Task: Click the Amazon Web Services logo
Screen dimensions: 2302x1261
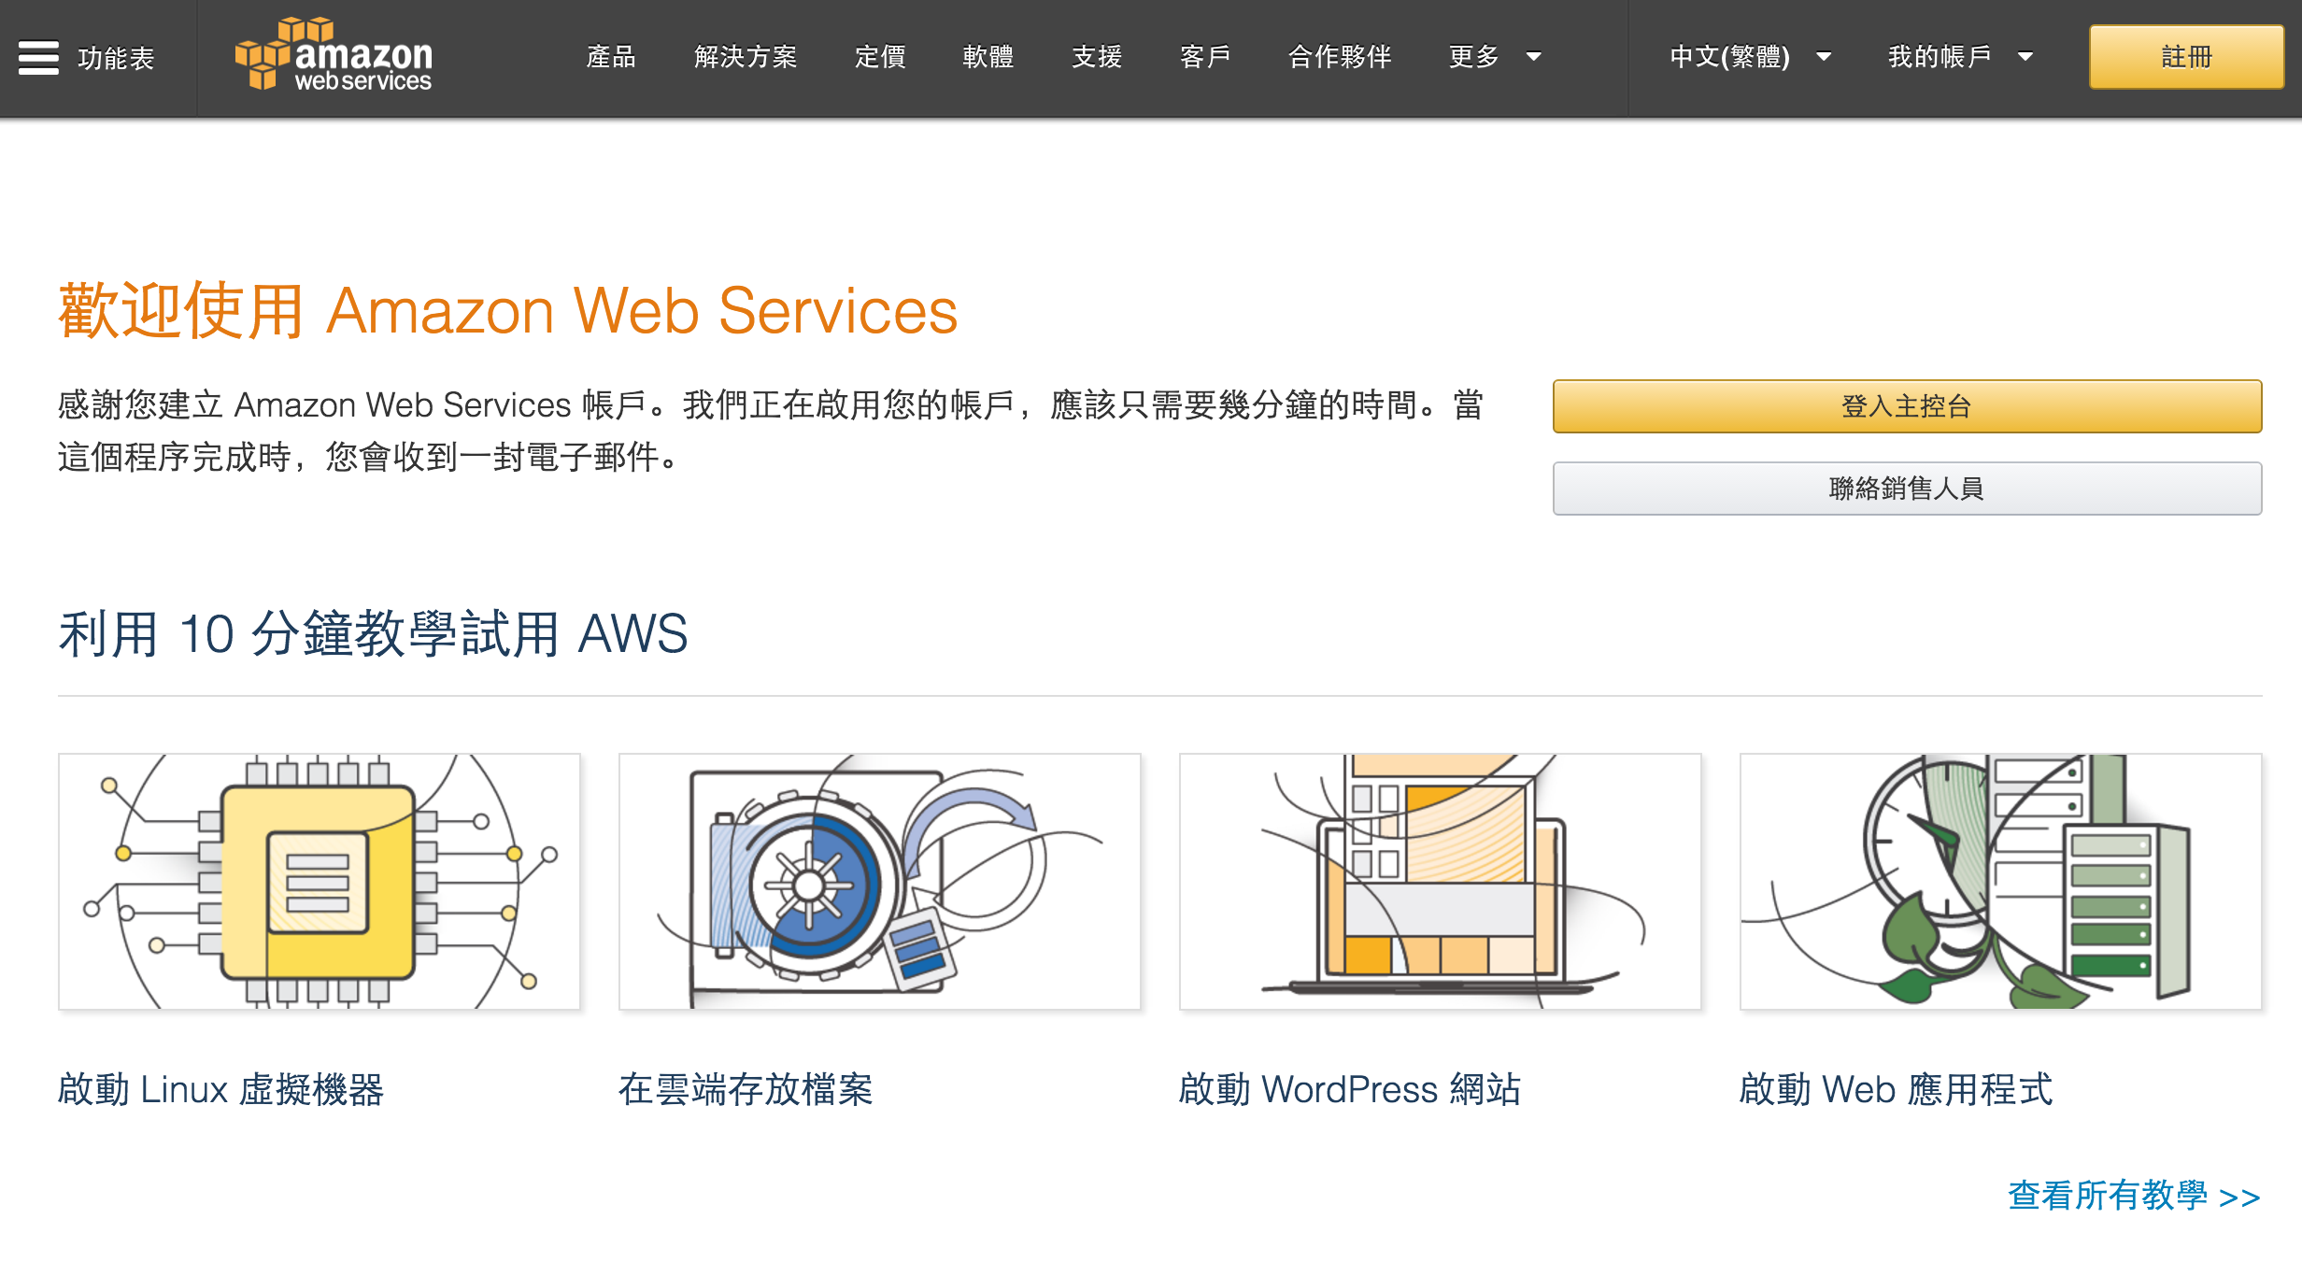Action: [334, 55]
